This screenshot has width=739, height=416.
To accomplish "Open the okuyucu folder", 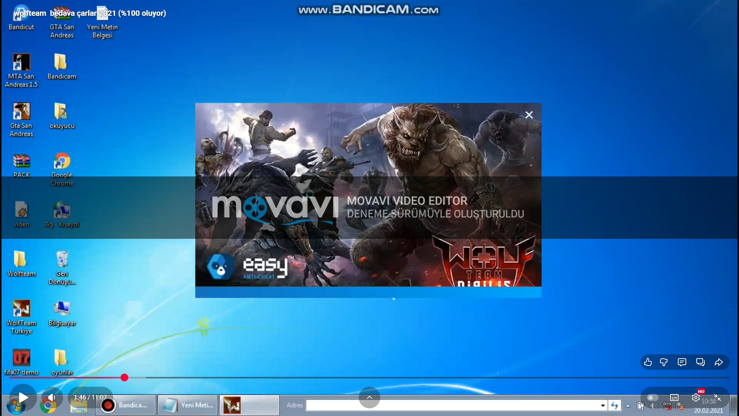I will (62, 116).
